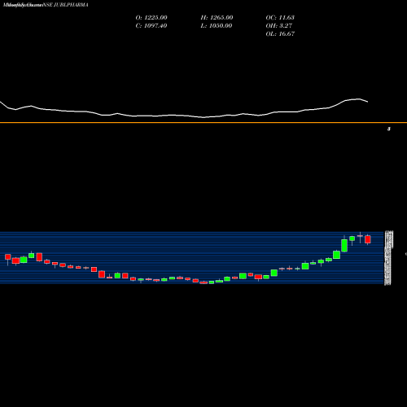The height and width of the screenshot is (407, 407).
Task: Select the high value H: 1265.00
Action: point(217,18)
